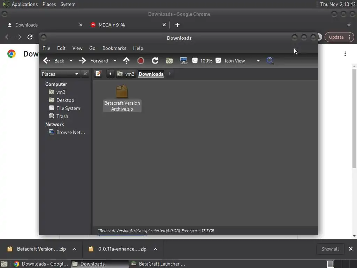Viewport: 357px width, 268px height.
Task: Open the View menu
Action: [x=77, y=48]
